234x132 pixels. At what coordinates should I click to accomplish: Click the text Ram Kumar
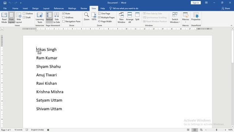tap(47, 58)
